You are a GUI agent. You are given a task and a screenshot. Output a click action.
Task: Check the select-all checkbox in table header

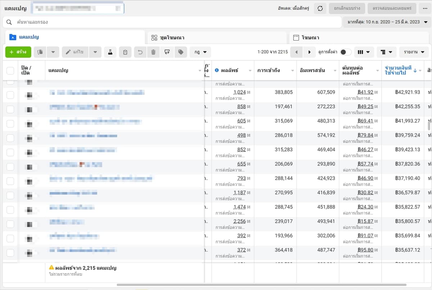10,70
